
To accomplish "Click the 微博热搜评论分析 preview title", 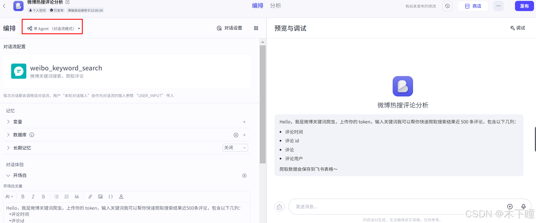I will coord(403,105).
